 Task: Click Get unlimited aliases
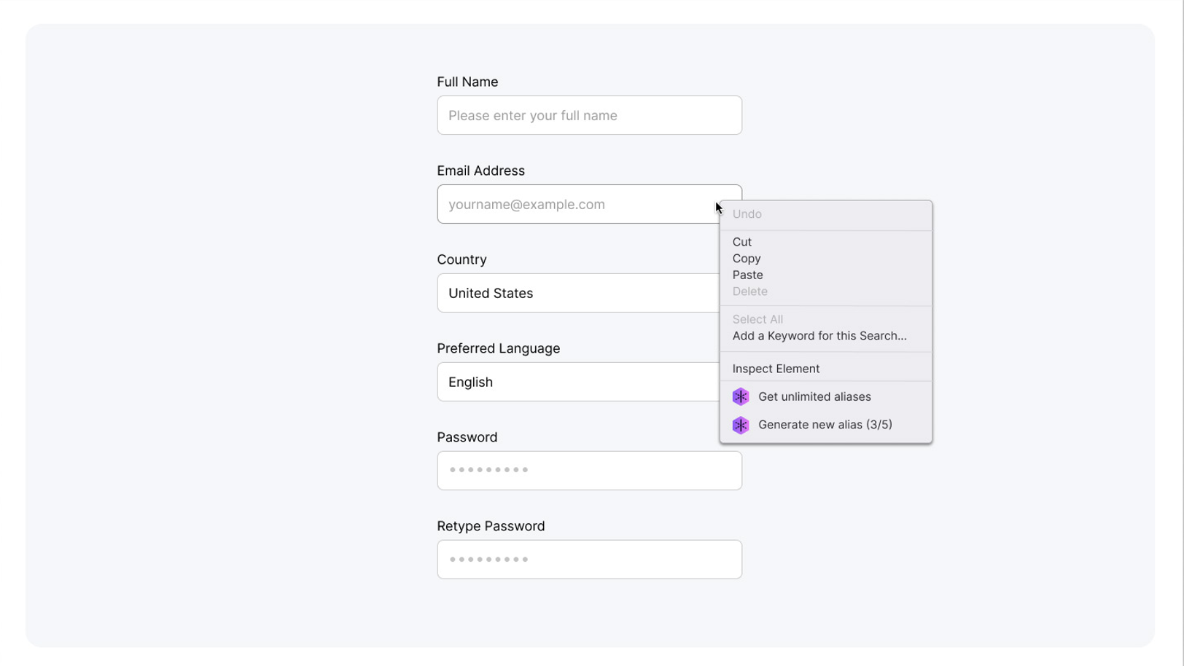pyautogui.click(x=814, y=396)
